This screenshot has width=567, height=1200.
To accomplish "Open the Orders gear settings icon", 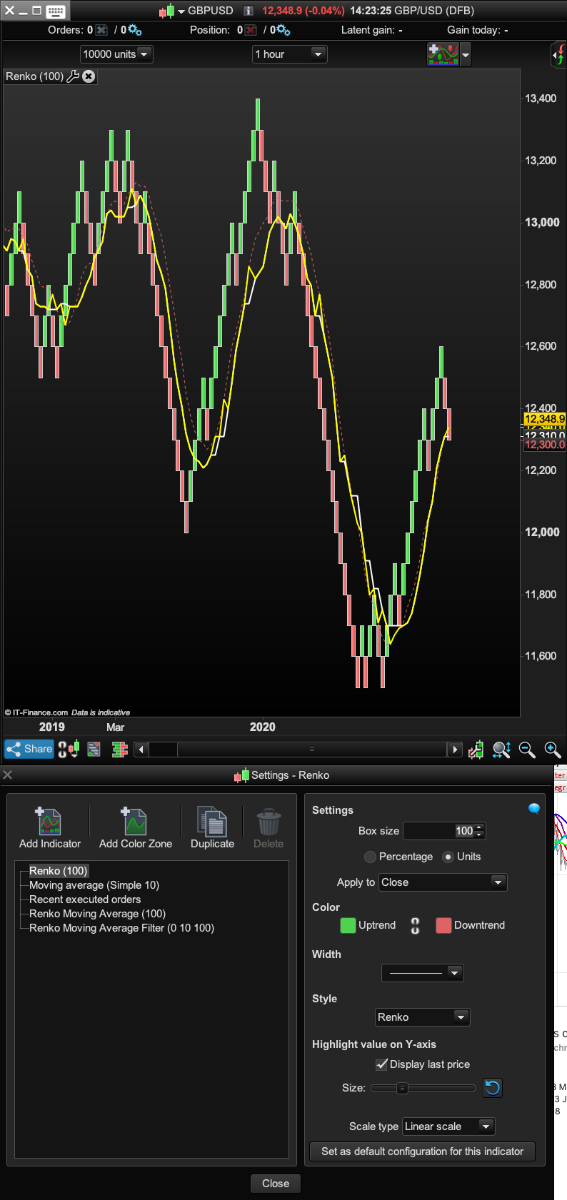I will coord(134,30).
